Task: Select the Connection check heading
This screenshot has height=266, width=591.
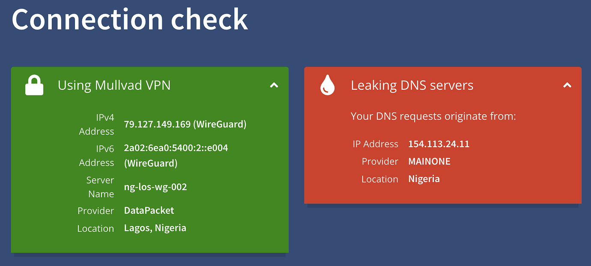Action: 130,19
